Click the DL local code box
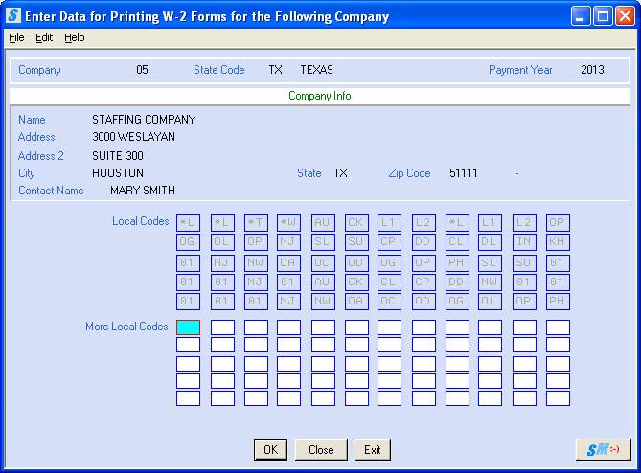 coord(491,241)
